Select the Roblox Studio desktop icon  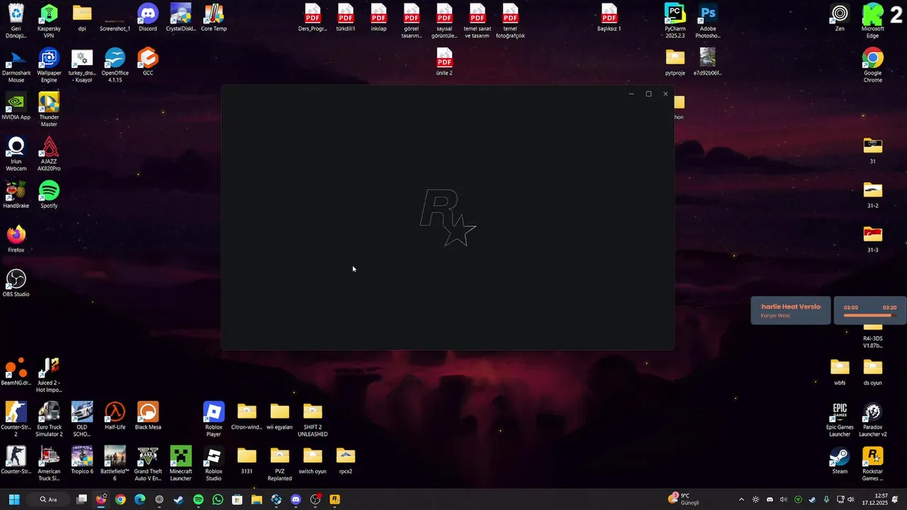(x=213, y=463)
